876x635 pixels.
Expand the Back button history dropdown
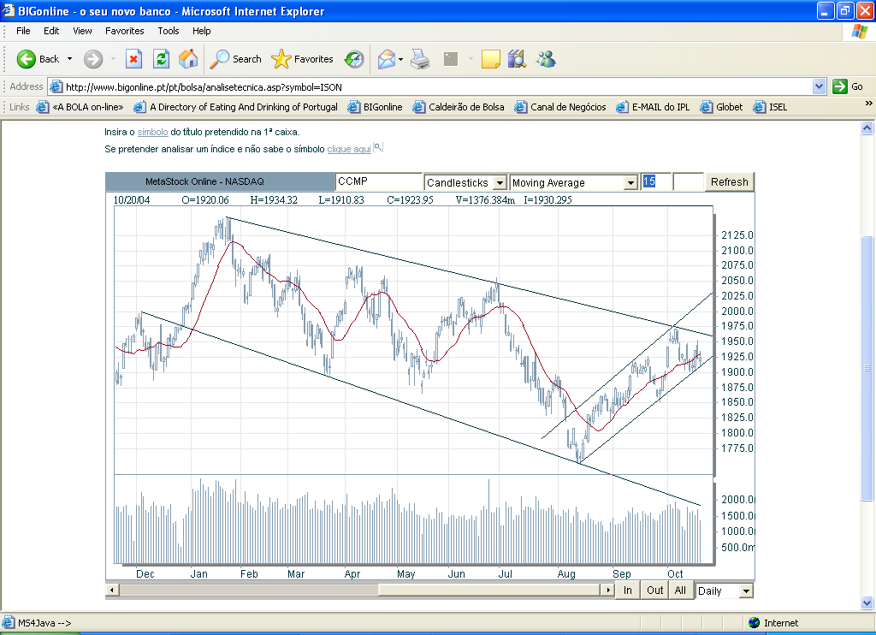click(x=70, y=59)
